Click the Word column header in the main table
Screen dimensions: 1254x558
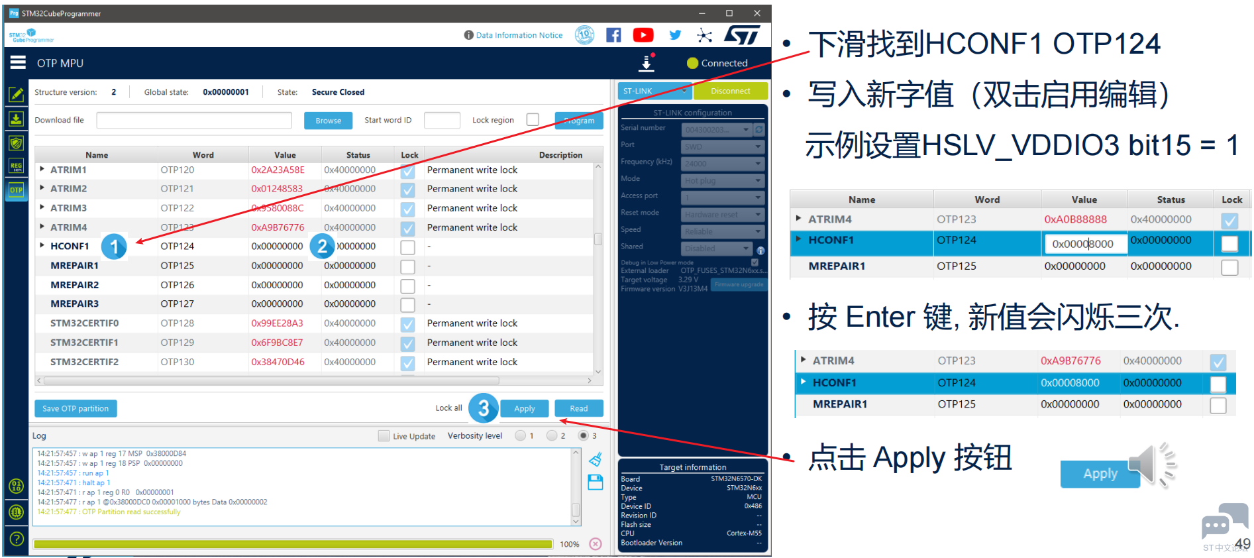pyautogui.click(x=203, y=155)
